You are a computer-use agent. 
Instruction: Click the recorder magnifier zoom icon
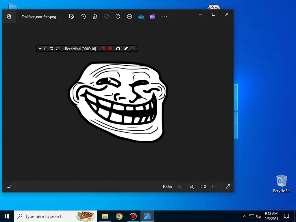pos(51,49)
